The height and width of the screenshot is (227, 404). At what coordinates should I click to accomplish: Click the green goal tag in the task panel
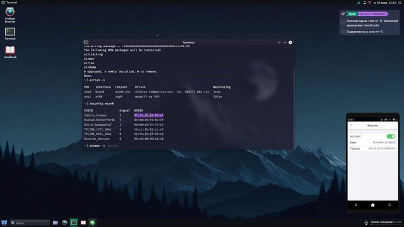point(352,14)
